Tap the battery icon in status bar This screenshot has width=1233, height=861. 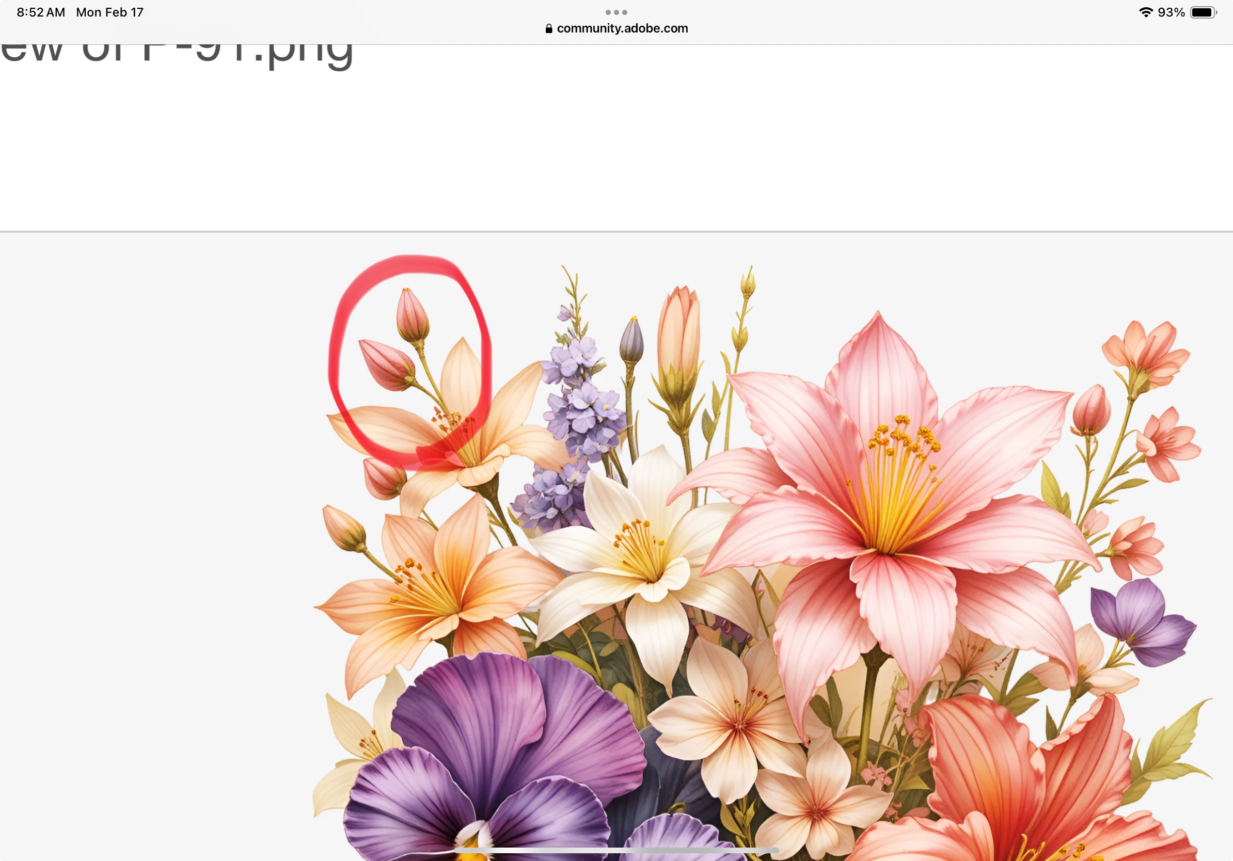(1203, 12)
